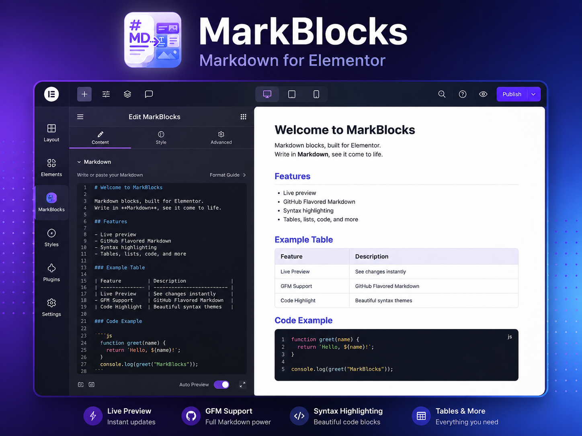Open the Notes comment icon
The height and width of the screenshot is (436, 582).
tap(149, 94)
